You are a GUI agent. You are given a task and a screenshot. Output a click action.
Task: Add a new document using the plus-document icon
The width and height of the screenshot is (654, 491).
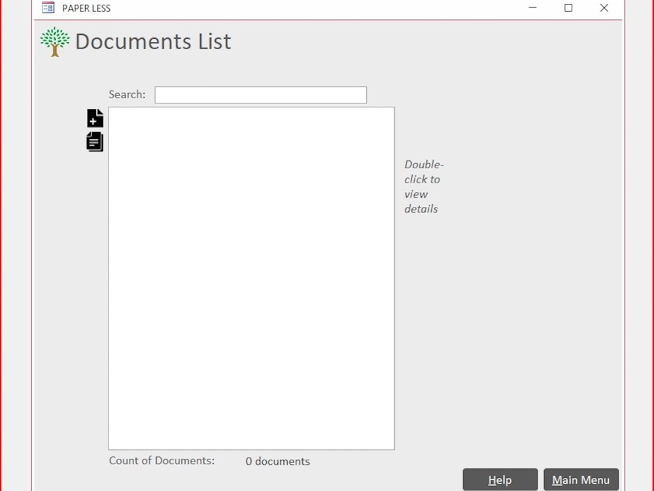(x=94, y=118)
